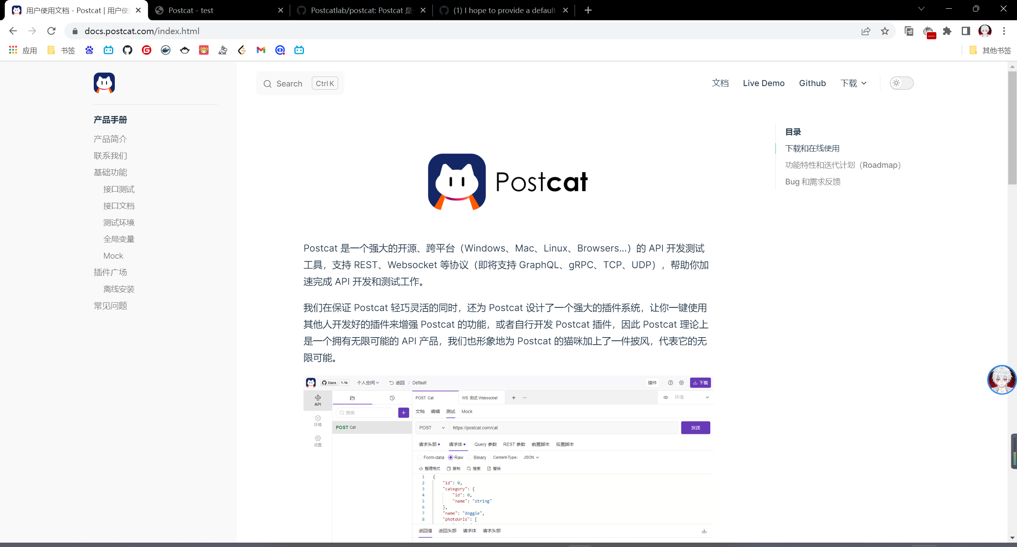Open the Baidu bookmark in the bookmarks bar
This screenshot has height=547, width=1017.
coord(89,50)
